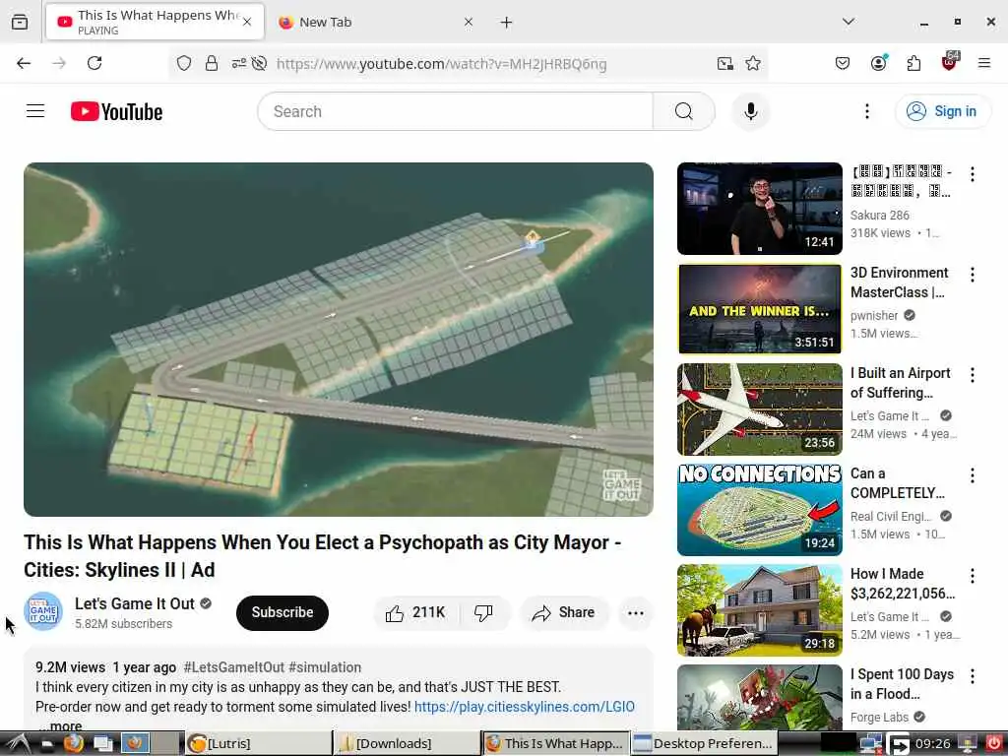
Task: Open Let's Game It Out channel avatar
Action: click(x=43, y=611)
